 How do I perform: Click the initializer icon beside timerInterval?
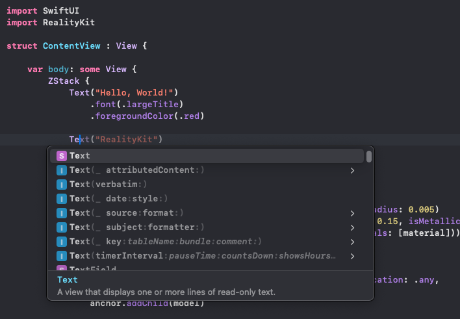pyautogui.click(x=62, y=256)
